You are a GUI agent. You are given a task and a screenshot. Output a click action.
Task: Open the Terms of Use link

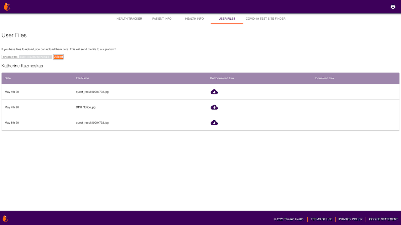(321, 219)
